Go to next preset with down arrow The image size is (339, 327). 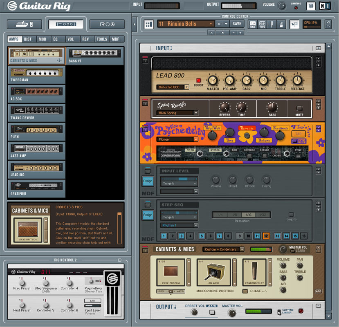[226, 24]
